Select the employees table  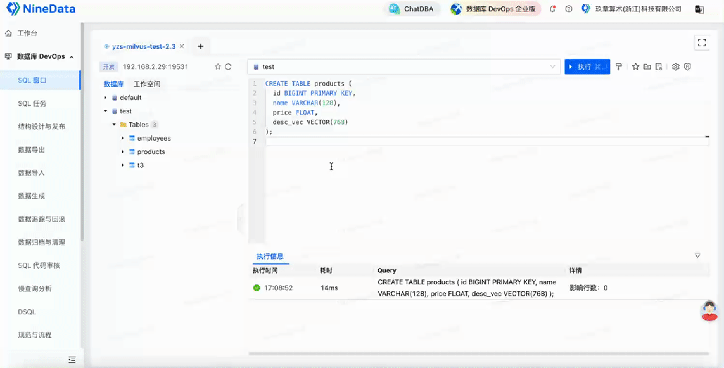coord(154,138)
